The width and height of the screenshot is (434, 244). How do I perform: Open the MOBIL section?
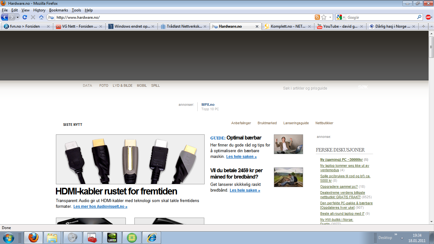(x=142, y=85)
